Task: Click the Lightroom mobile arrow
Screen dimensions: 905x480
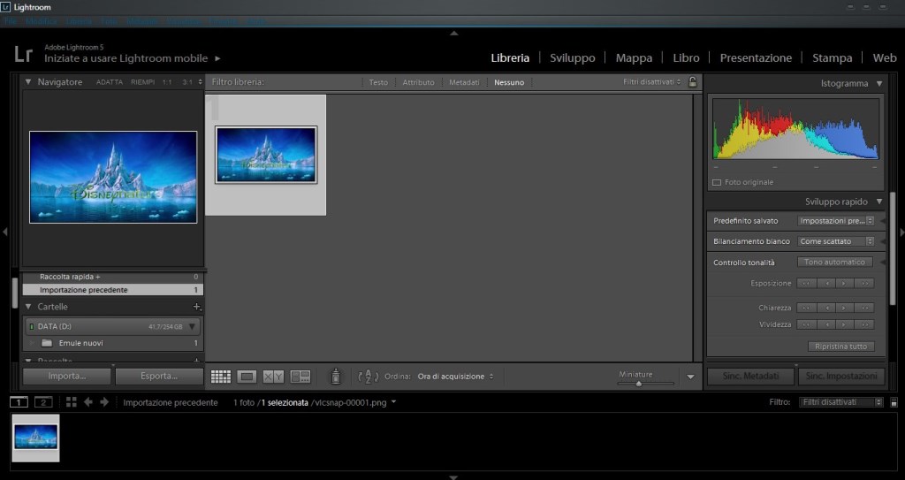Action: pos(217,58)
